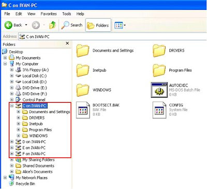Open the Tools menu
Viewport: 207px width, 189px height.
(67, 14)
